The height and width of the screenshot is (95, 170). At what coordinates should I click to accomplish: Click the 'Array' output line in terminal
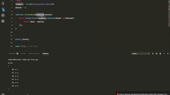pos(10,63)
